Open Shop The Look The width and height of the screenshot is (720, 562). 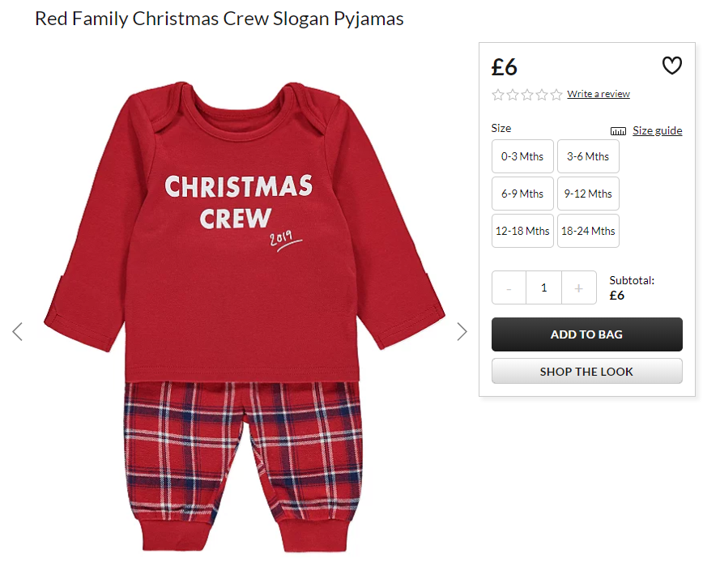coord(587,371)
